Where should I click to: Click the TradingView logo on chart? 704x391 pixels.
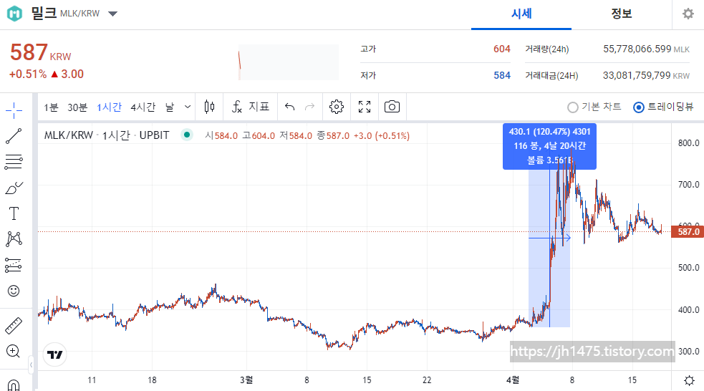(55, 354)
